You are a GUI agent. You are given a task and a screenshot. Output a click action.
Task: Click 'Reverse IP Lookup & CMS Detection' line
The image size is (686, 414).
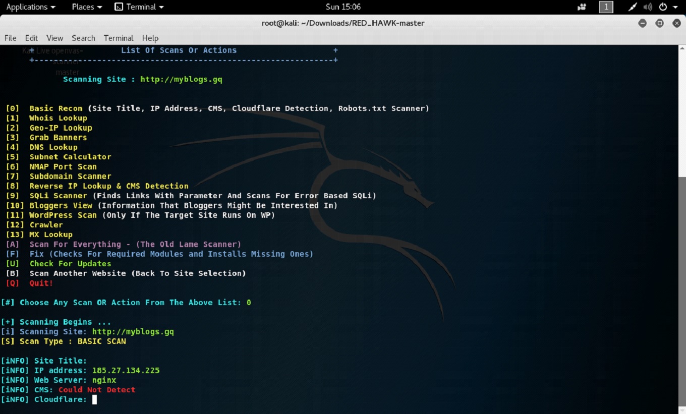[x=97, y=186]
